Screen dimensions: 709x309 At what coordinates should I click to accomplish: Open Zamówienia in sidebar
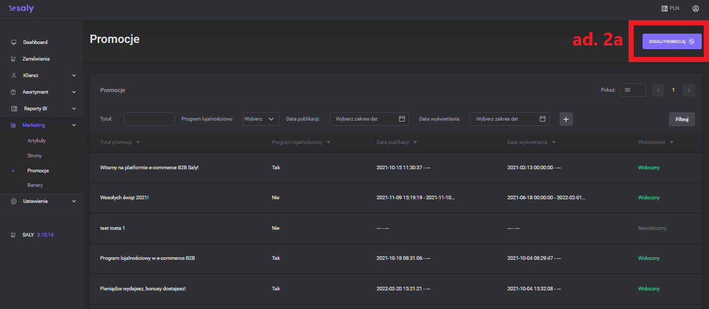[x=36, y=59]
